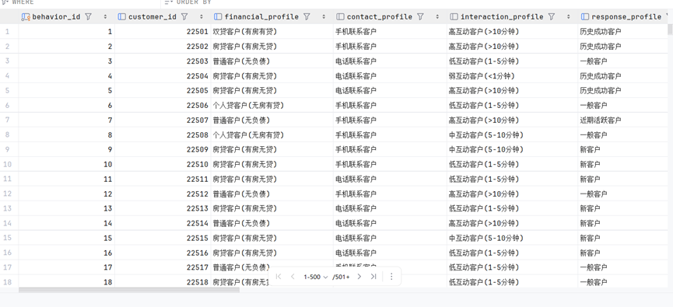Click response_profile cell 历史成功客户 in row 1
Screen dimensions: 673x307
coord(622,32)
